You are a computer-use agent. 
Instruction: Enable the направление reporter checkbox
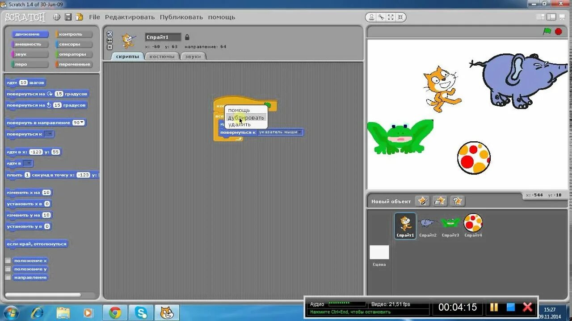(8, 277)
